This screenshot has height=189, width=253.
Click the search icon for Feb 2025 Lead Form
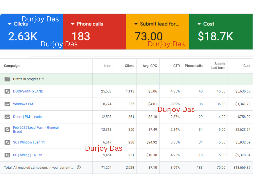tap(7, 130)
